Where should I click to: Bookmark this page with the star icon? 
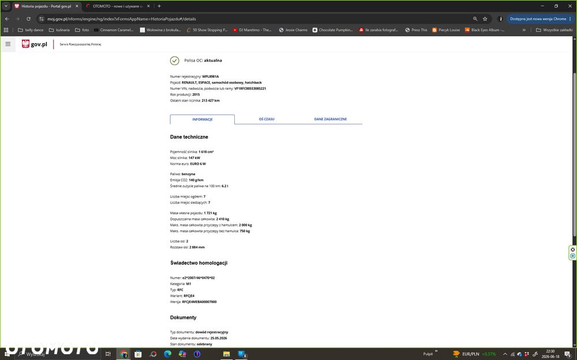click(x=485, y=19)
